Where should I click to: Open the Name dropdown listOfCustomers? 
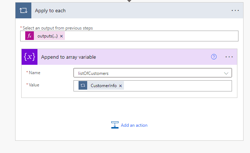pos(153,73)
